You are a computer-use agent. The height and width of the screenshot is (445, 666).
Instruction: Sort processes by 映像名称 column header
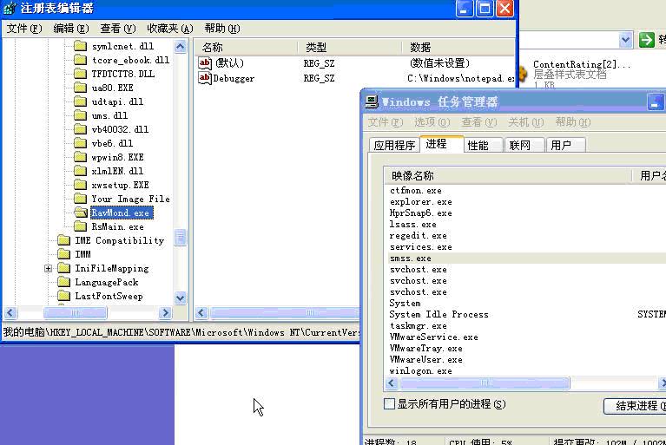(x=508, y=175)
